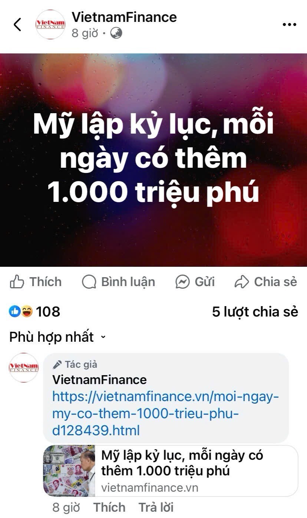Tap the Chia sẻ share arrow icon

pos(242,282)
